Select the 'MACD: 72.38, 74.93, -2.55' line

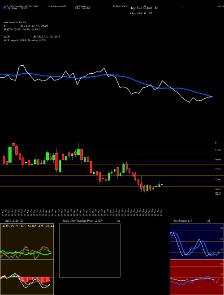[x=22, y=29]
